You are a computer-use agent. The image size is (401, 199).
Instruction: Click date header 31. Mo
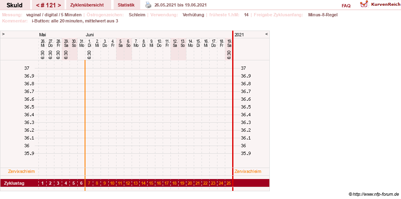pyautogui.click(x=82, y=43)
